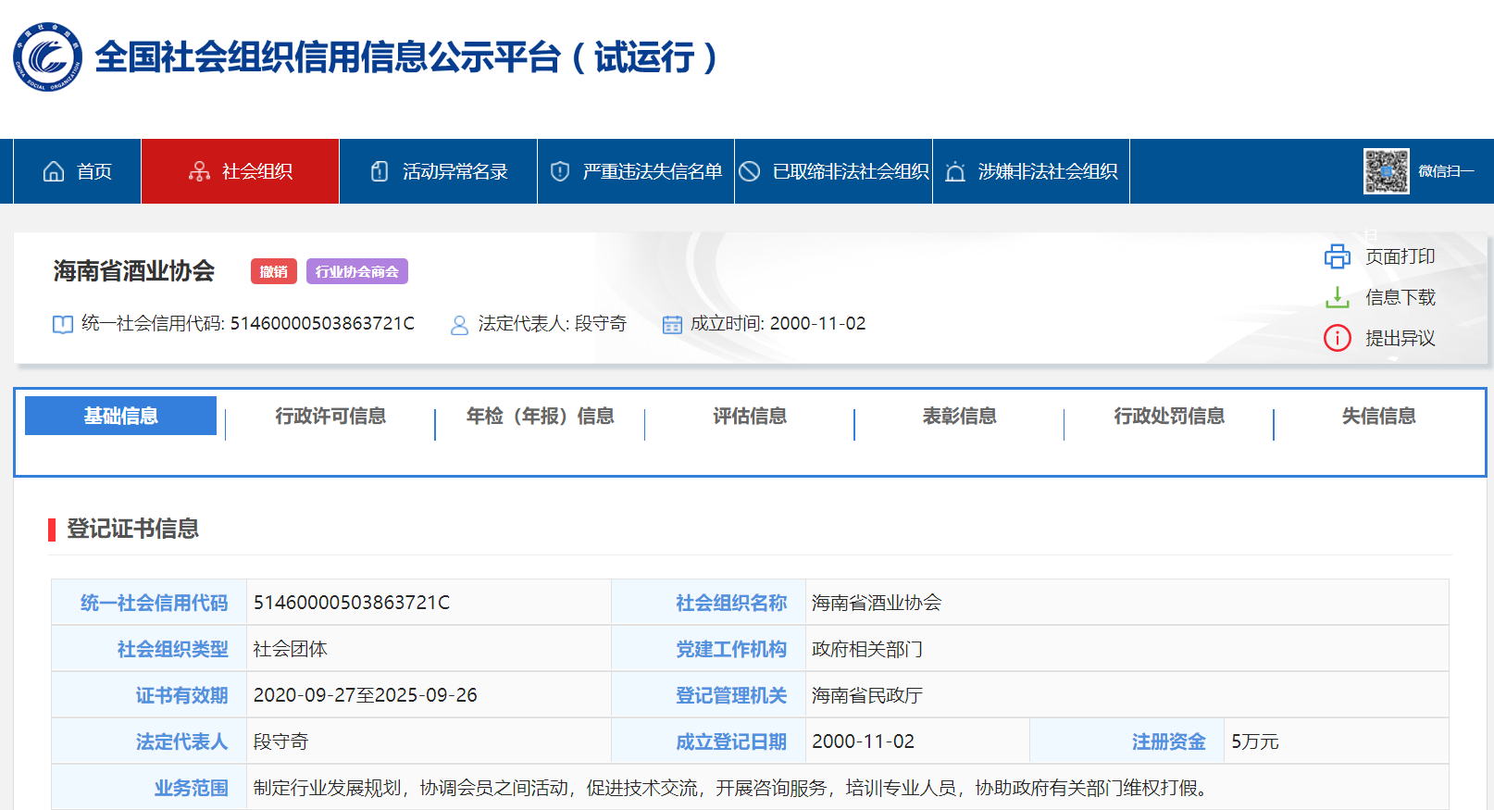This screenshot has width=1494, height=810.
Task: Click the platform logo emblem
Action: pyautogui.click(x=47, y=57)
